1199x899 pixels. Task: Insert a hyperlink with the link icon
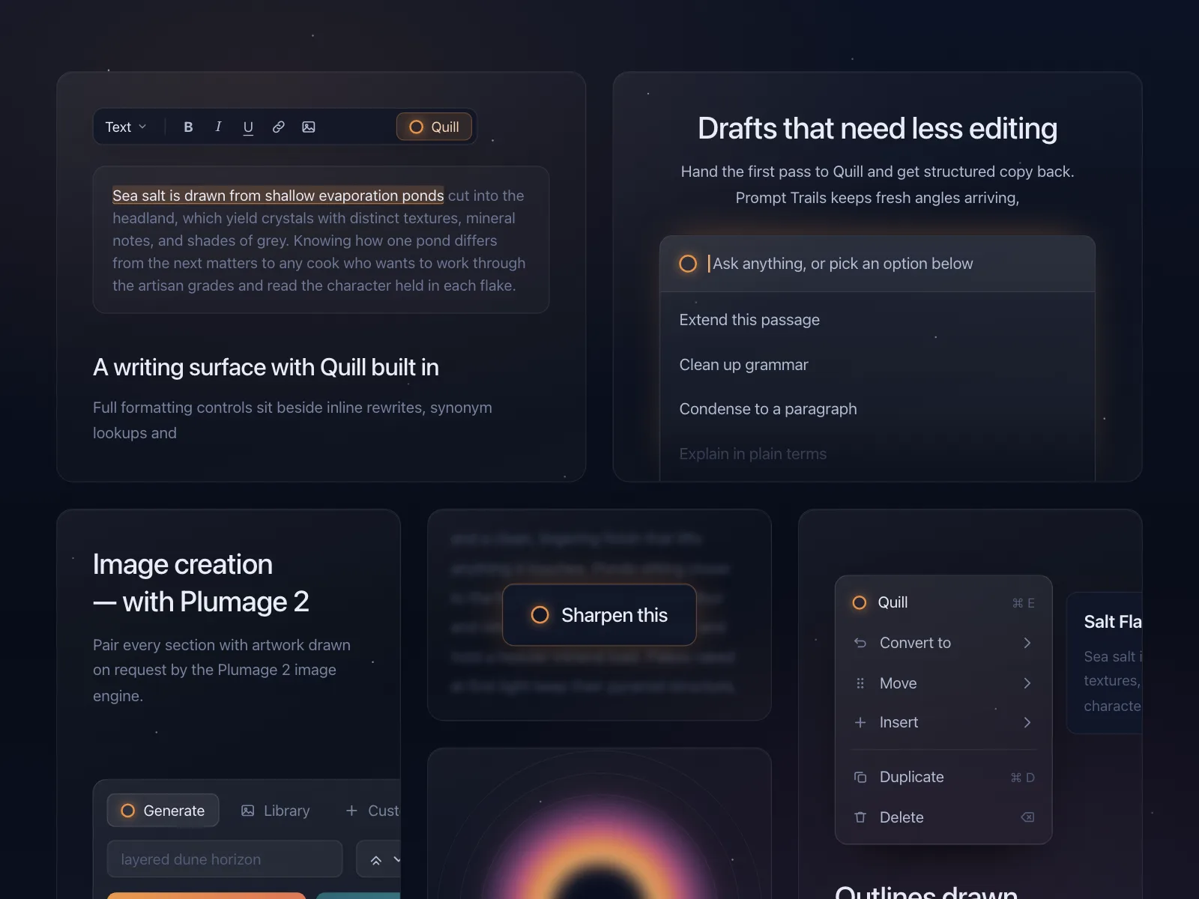pyautogui.click(x=278, y=127)
